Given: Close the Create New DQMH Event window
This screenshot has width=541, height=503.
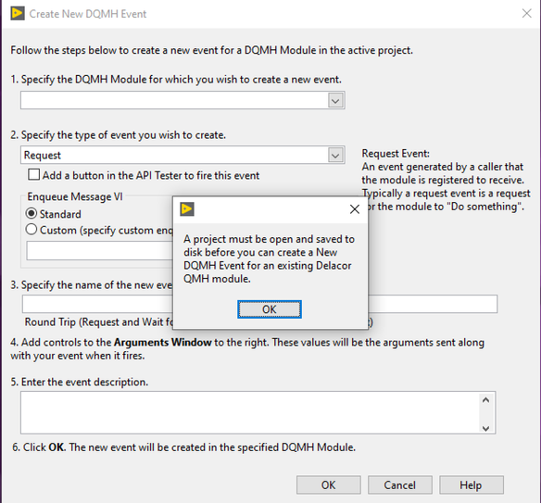Looking at the screenshot, I should coord(526,14).
